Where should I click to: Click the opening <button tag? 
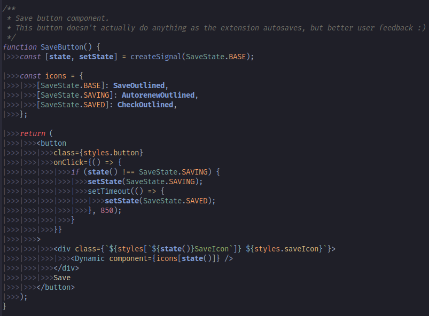52,143
